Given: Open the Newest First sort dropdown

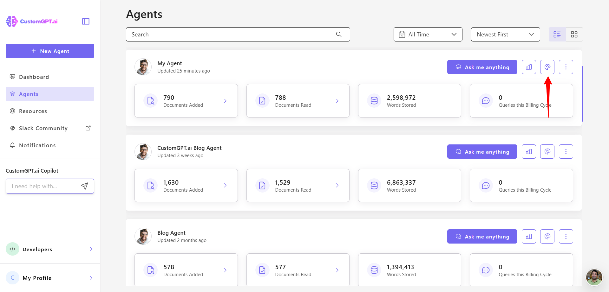Looking at the screenshot, I should pyautogui.click(x=505, y=34).
